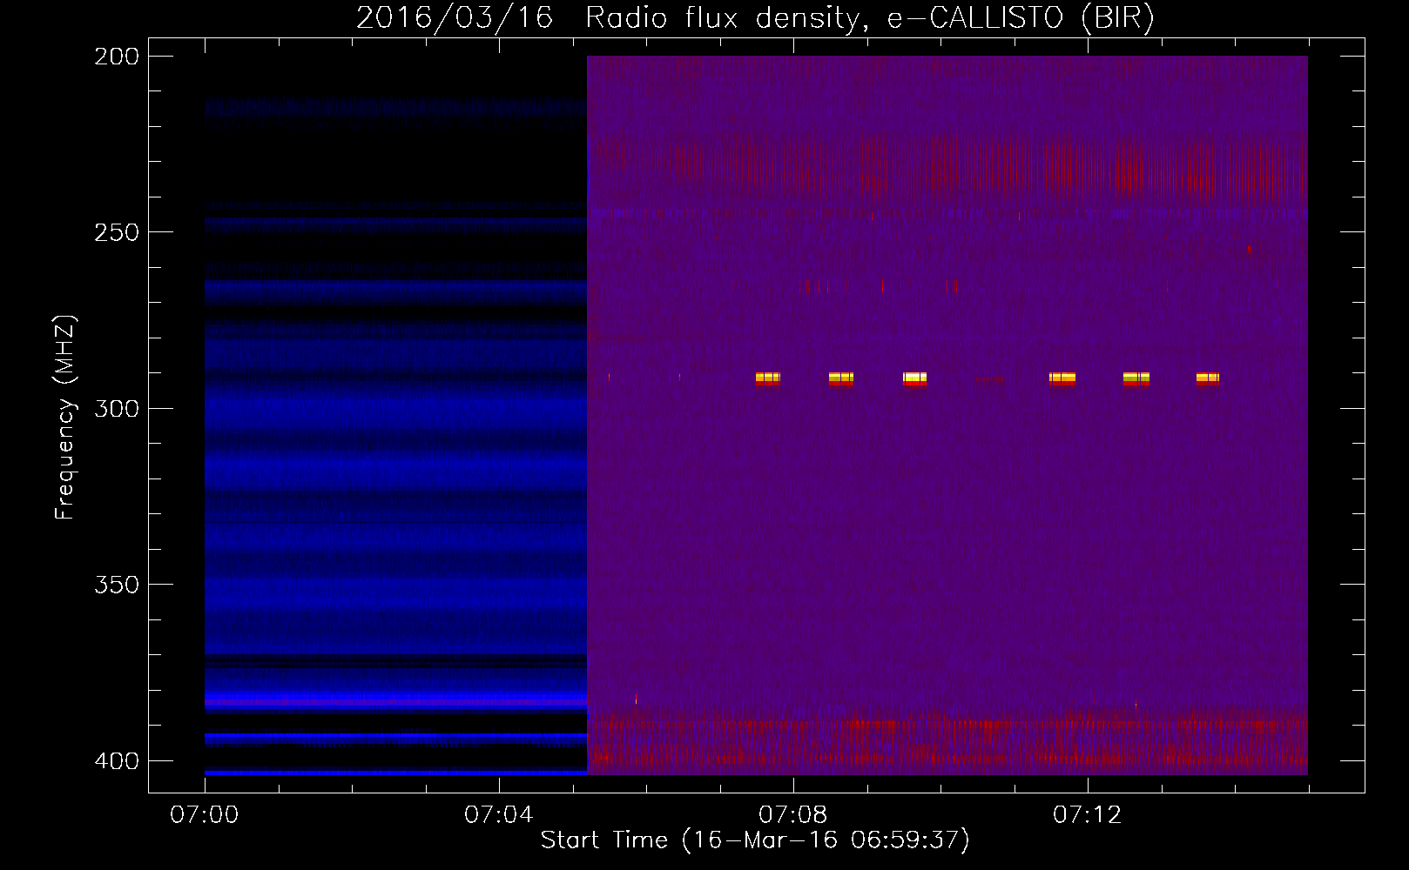Click the 400 frequency tick label
The height and width of the screenshot is (870, 1409).
click(x=117, y=761)
